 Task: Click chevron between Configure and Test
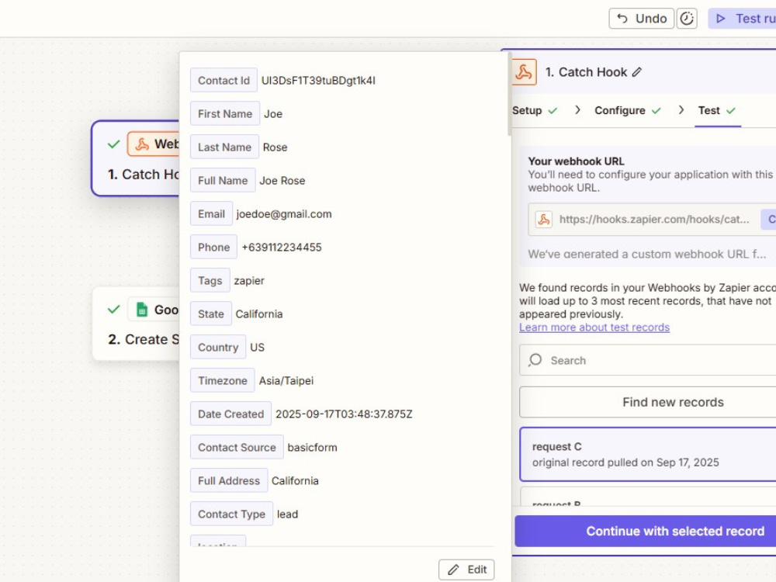[x=681, y=110]
